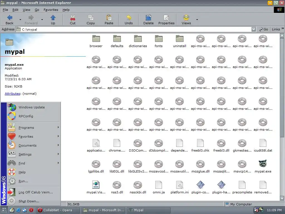285x214 pixels.
Task: Click the Start button on taskbar
Action: (x=4, y=210)
